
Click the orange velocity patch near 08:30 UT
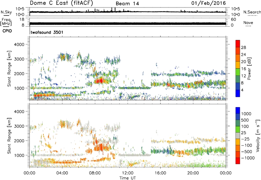click(100, 147)
